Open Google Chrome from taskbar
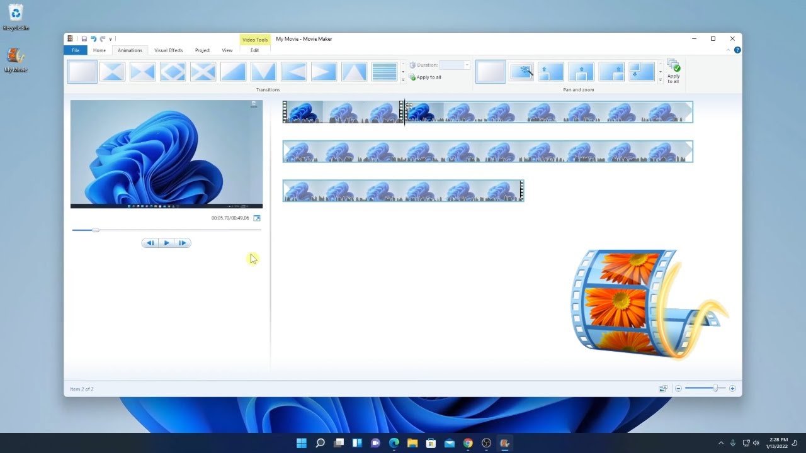Screen dimensions: 806x453 468,443
